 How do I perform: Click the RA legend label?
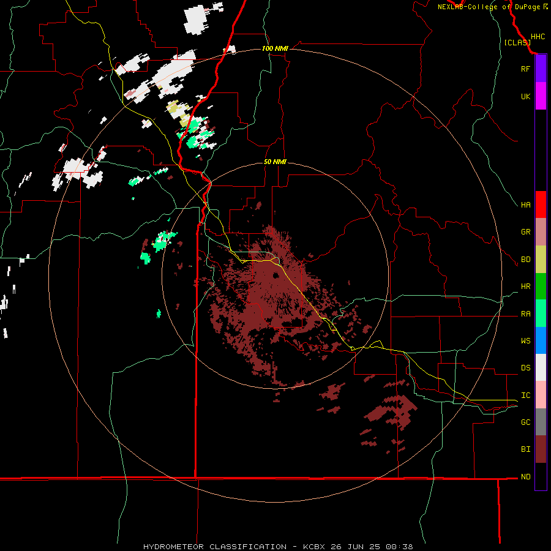(x=525, y=314)
